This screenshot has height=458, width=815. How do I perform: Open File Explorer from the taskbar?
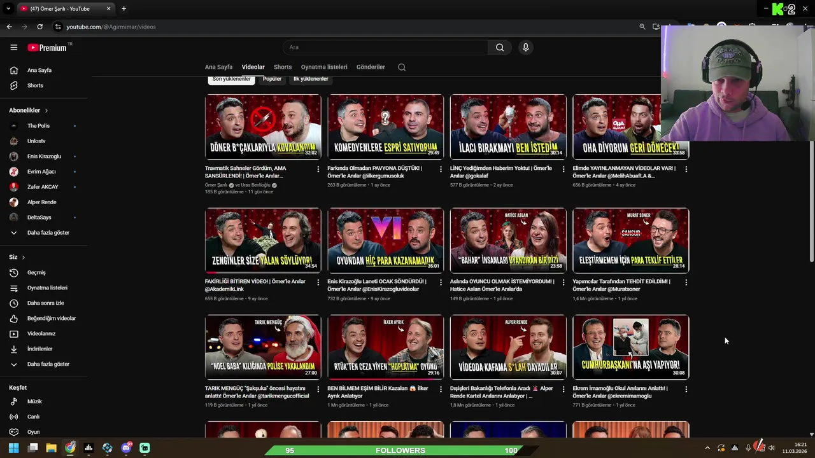tap(51, 448)
